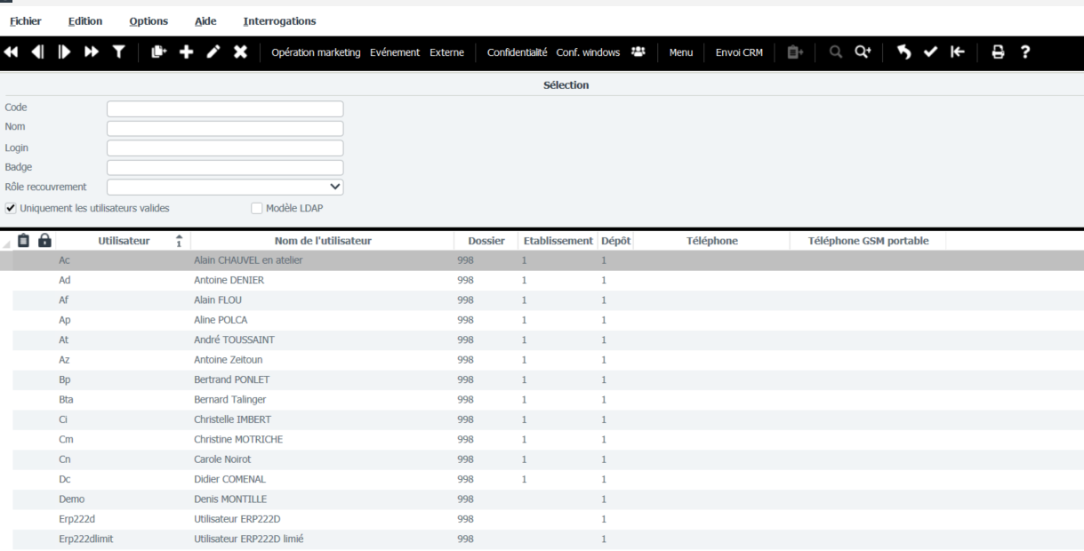Click the Evénement toolbar button
This screenshot has height=551, width=1084.
[395, 52]
